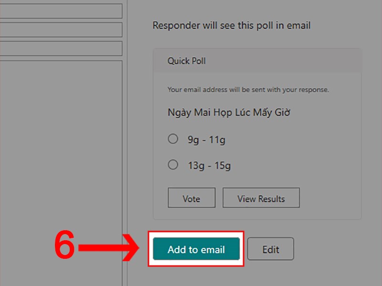Click the Add to email button
The image size is (382, 286).
tap(196, 249)
